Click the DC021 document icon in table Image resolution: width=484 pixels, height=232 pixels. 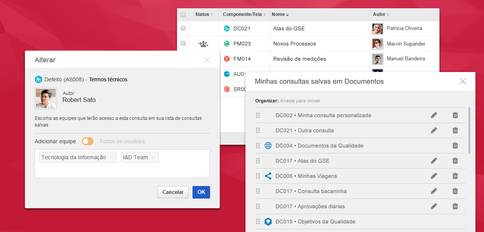point(227,28)
